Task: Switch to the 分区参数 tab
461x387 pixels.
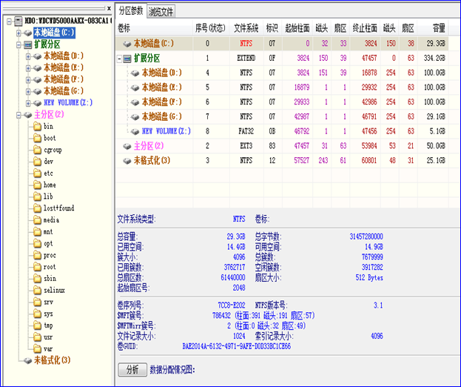Action: coord(131,11)
